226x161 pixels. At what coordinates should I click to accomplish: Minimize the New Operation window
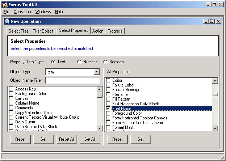206,21
